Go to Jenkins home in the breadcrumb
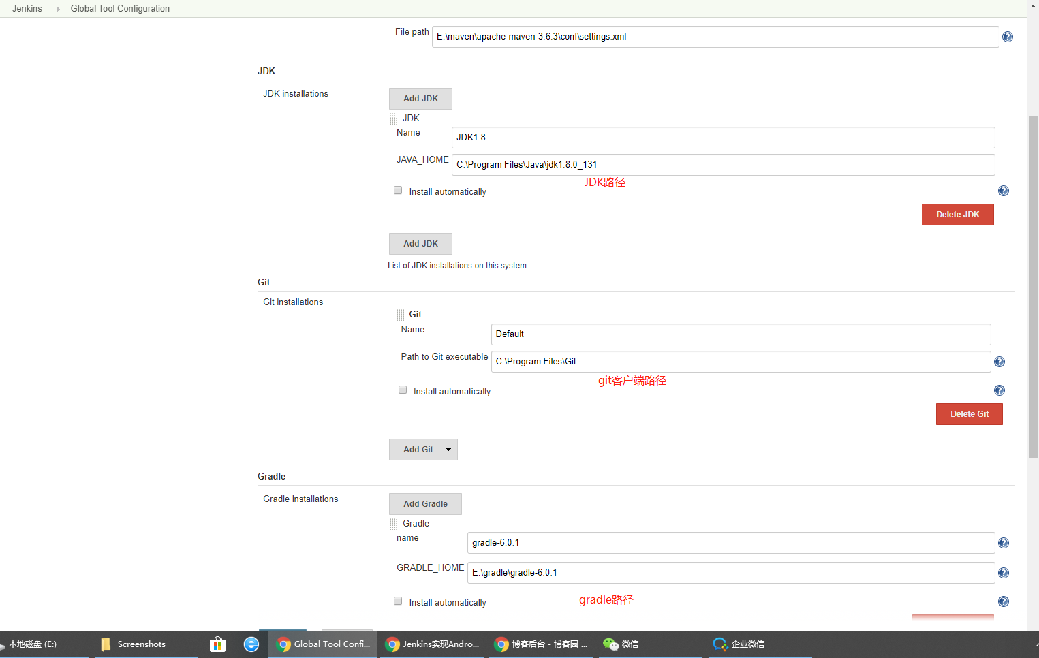Screen dimensions: 1039x658 tap(27, 8)
